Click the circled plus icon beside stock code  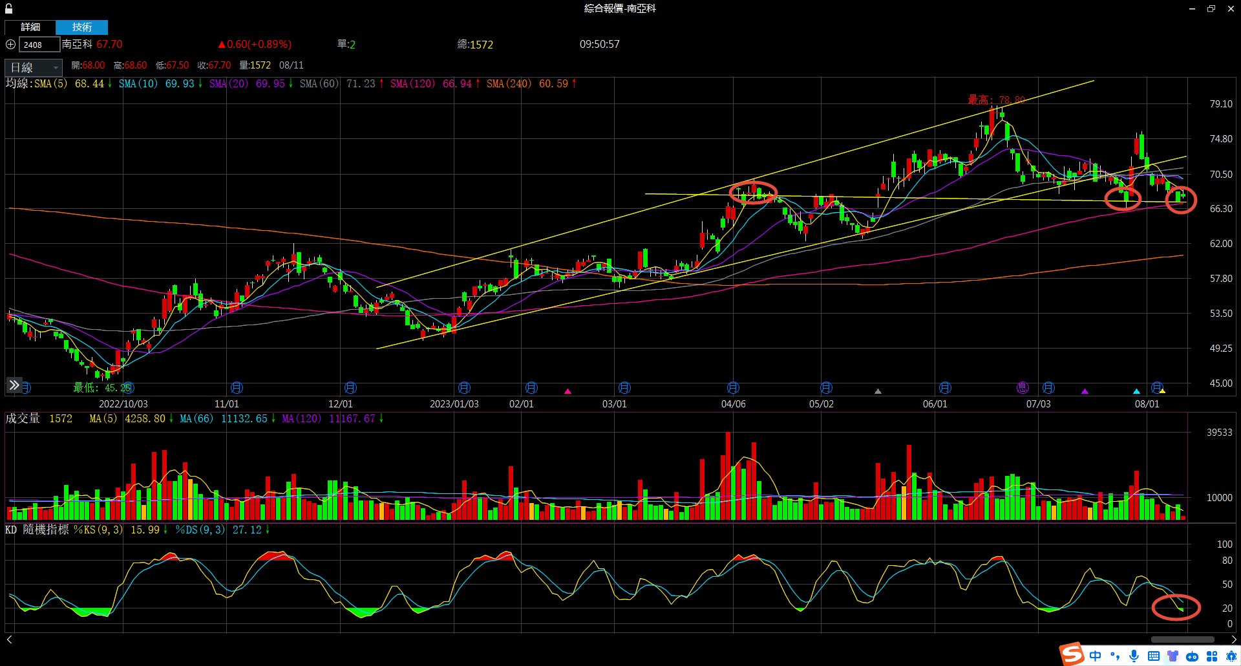tap(10, 45)
